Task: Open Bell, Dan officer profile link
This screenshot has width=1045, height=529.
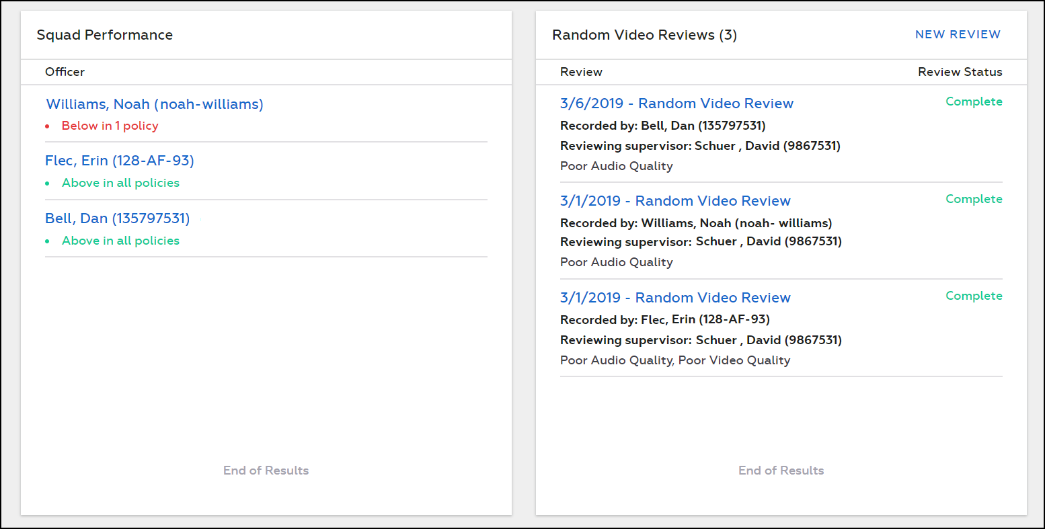Action: [x=117, y=218]
